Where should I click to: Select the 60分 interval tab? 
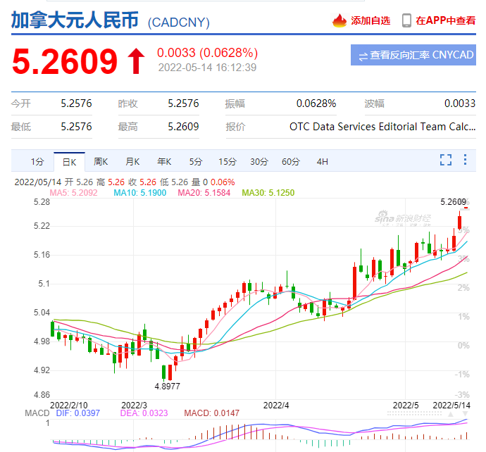point(290,161)
